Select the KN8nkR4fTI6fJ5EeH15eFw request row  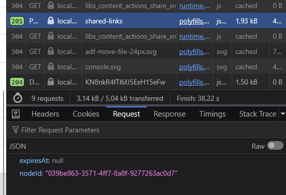click(x=146, y=82)
